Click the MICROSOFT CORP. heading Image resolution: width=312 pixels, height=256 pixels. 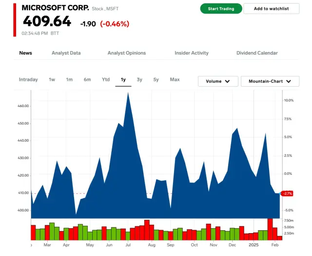55,8
